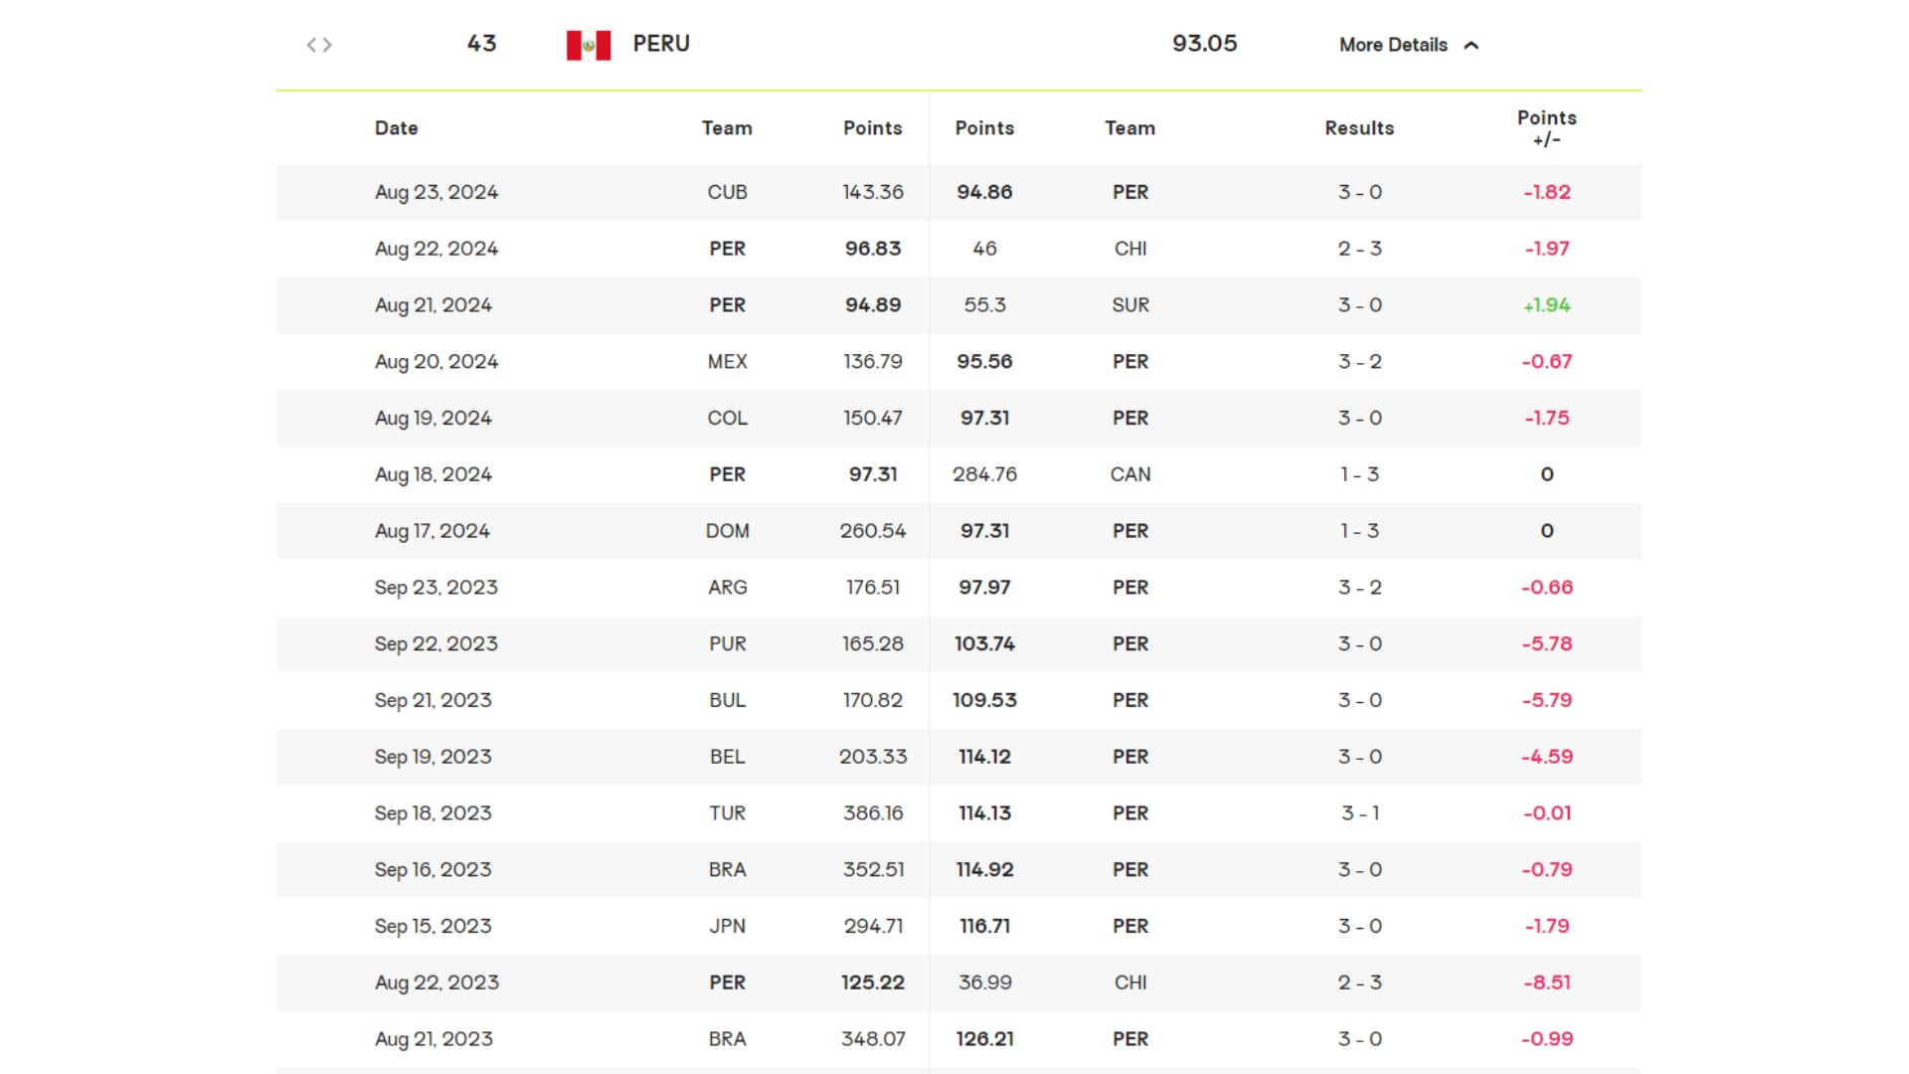The width and height of the screenshot is (1909, 1074).
Task: Select the Aug 20, 2024 date cell
Action: pyautogui.click(x=436, y=362)
